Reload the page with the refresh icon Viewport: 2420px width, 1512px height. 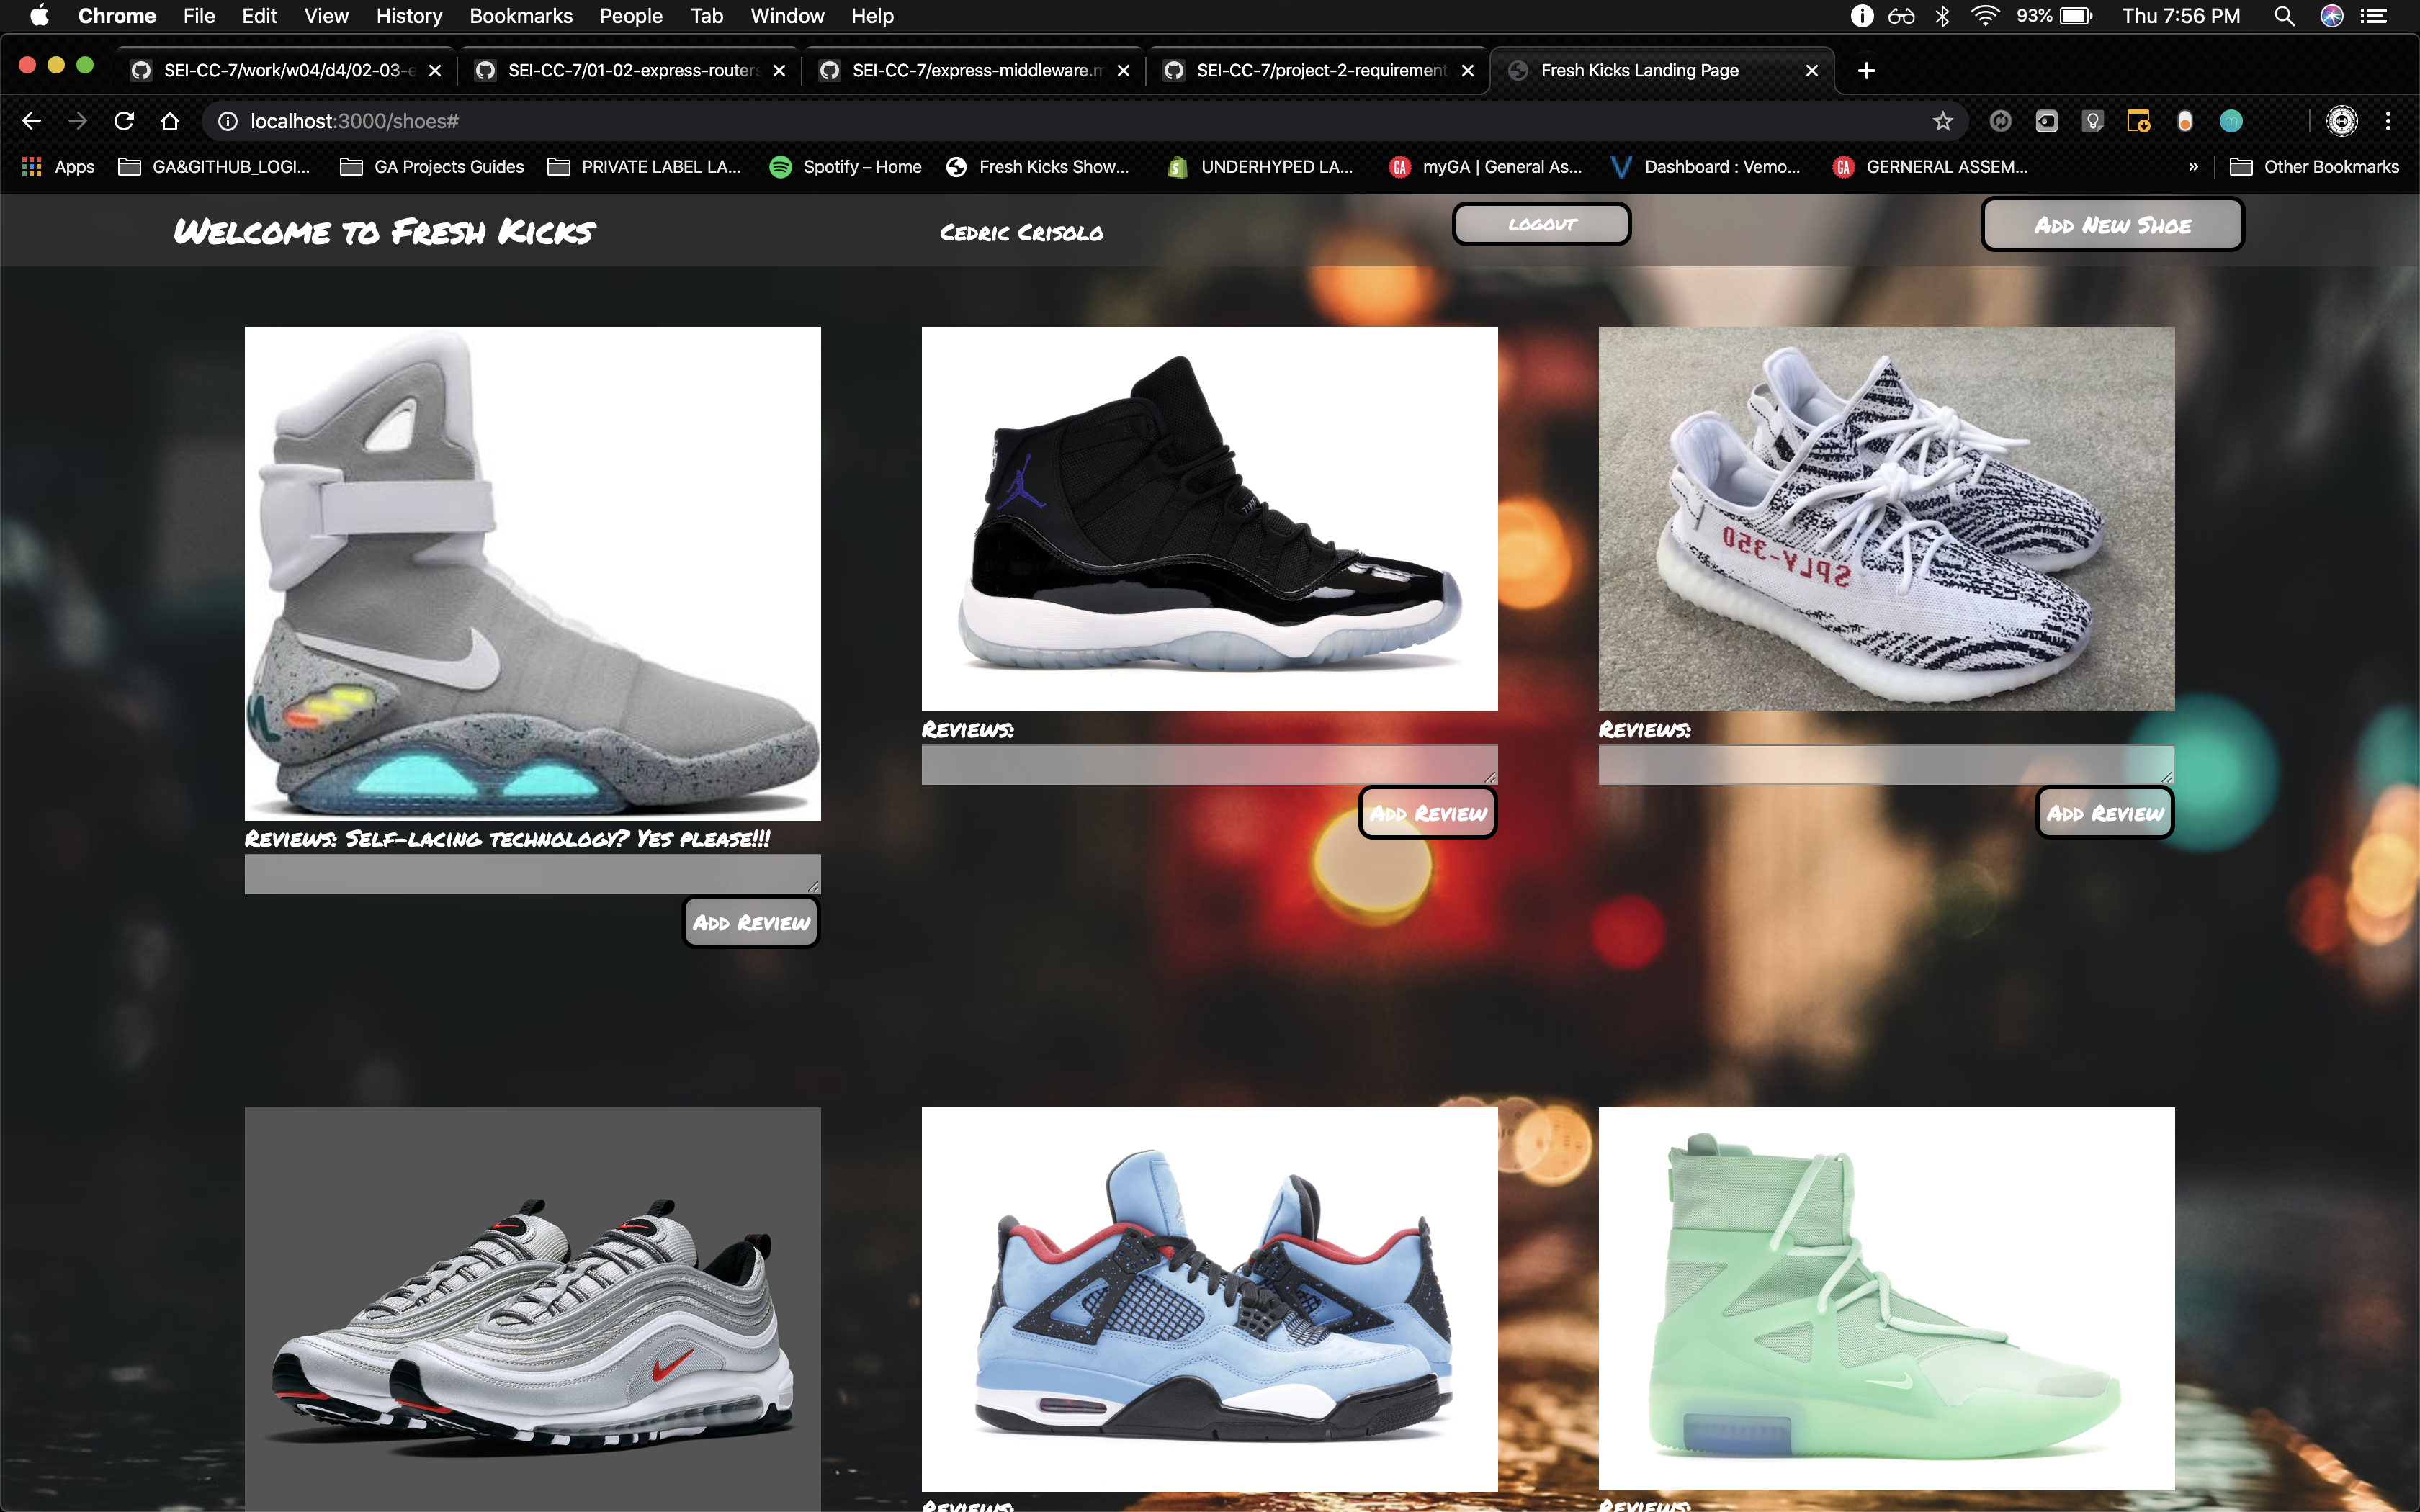pos(124,121)
